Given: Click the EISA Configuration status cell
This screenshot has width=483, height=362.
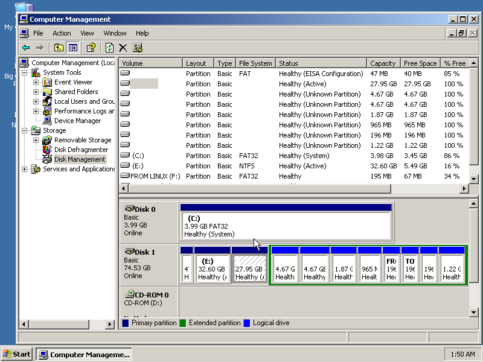Looking at the screenshot, I should click(321, 74).
